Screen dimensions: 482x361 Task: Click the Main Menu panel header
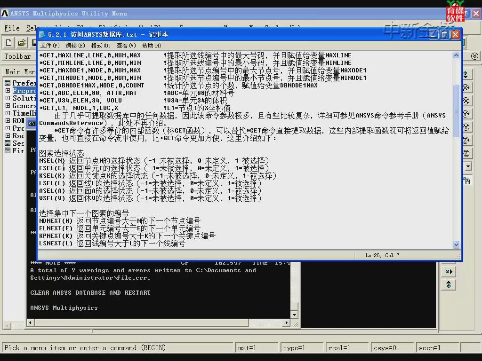click(20, 72)
